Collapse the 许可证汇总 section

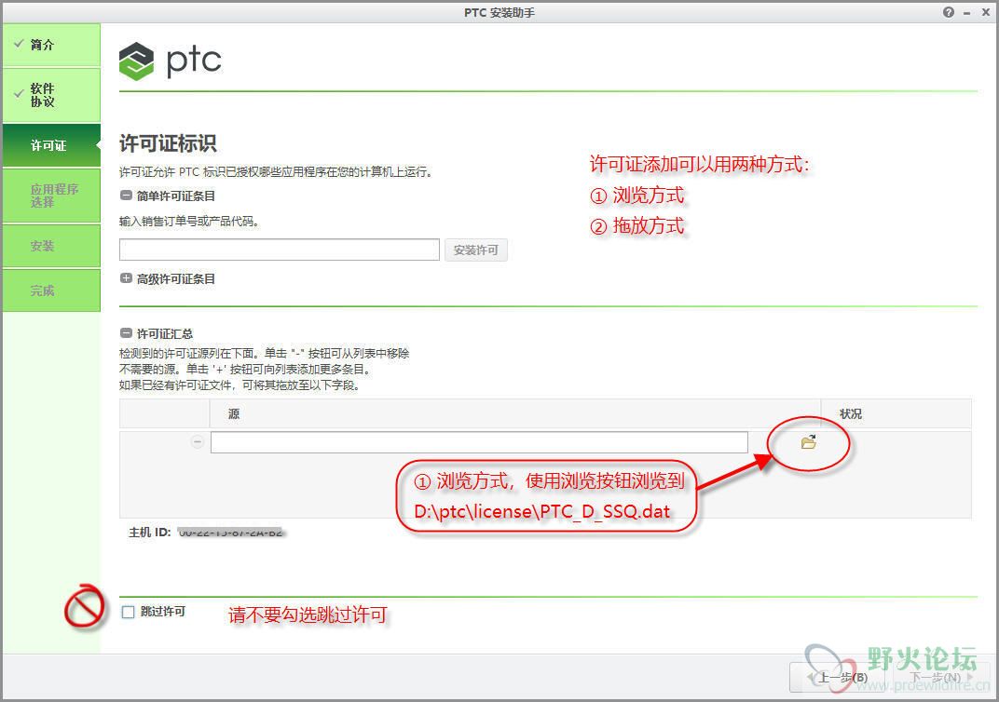coord(126,333)
